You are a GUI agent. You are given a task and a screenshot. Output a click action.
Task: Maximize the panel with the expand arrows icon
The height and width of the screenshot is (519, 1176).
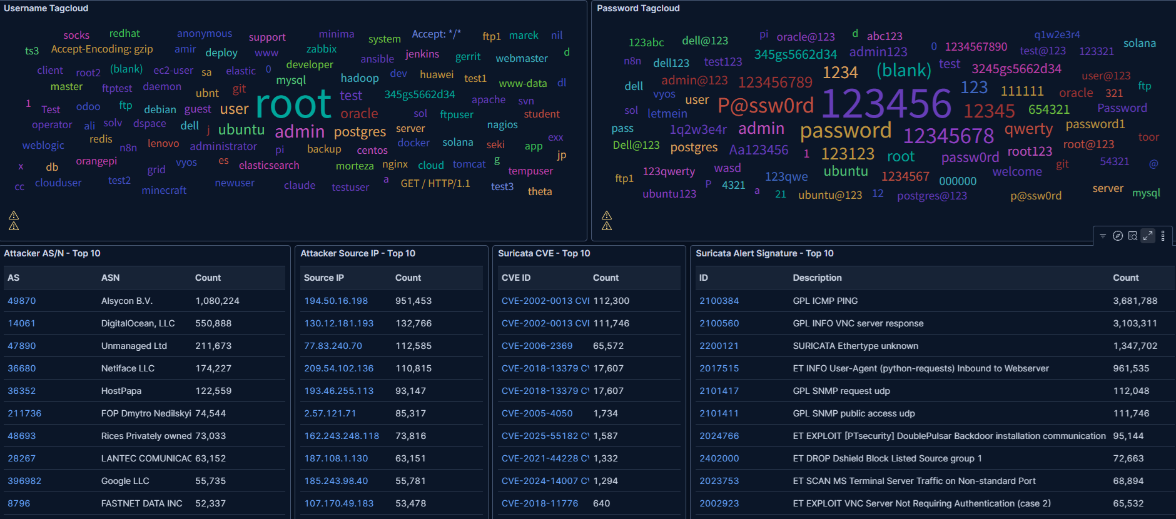point(1148,236)
